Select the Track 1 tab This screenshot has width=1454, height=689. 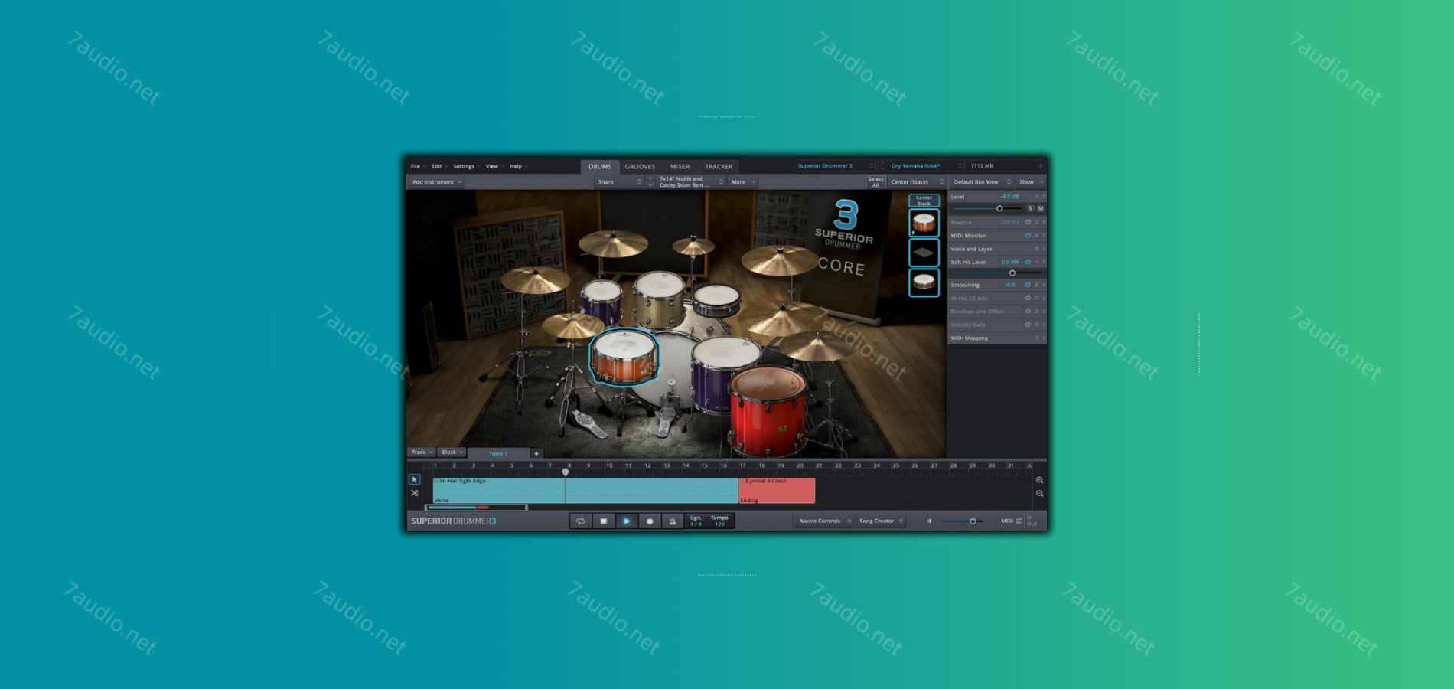coord(498,453)
